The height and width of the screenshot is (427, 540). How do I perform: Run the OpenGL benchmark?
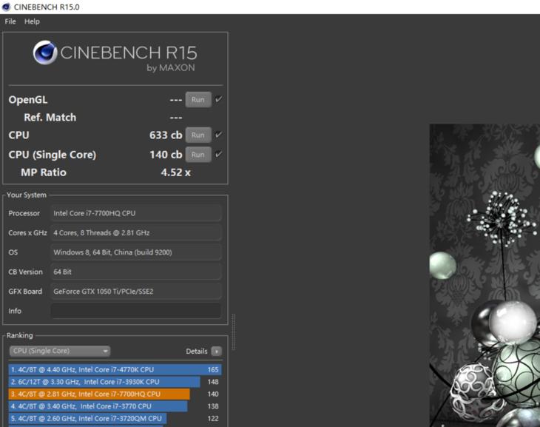pos(198,100)
